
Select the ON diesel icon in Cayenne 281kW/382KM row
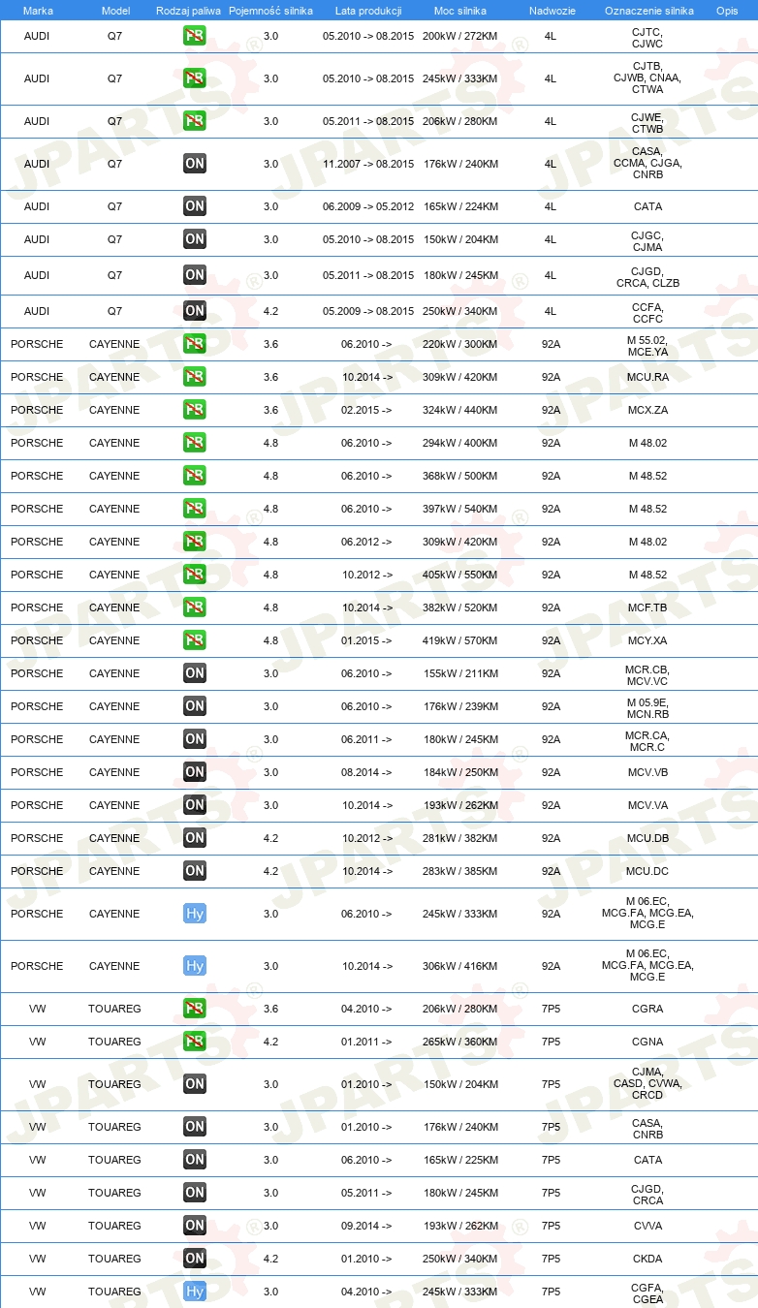(x=195, y=838)
